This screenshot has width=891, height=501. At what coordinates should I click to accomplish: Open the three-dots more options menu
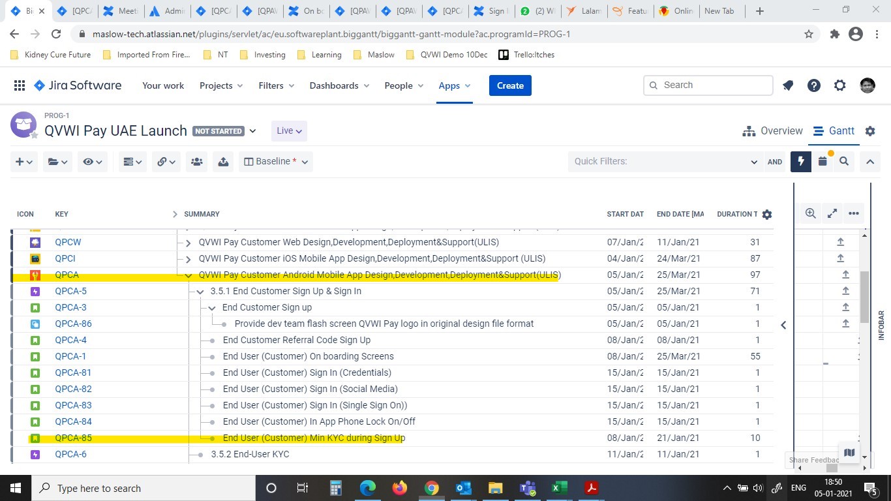(x=854, y=213)
